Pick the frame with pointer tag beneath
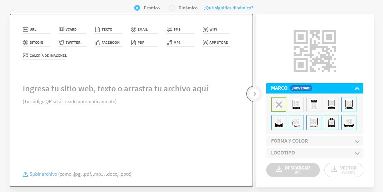The image size is (383, 192). pos(331,104)
